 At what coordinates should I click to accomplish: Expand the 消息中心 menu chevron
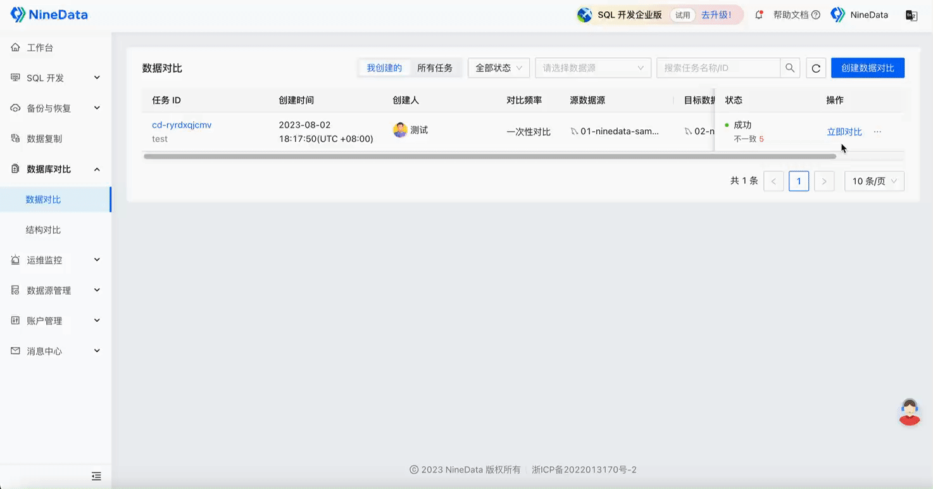[x=97, y=350]
